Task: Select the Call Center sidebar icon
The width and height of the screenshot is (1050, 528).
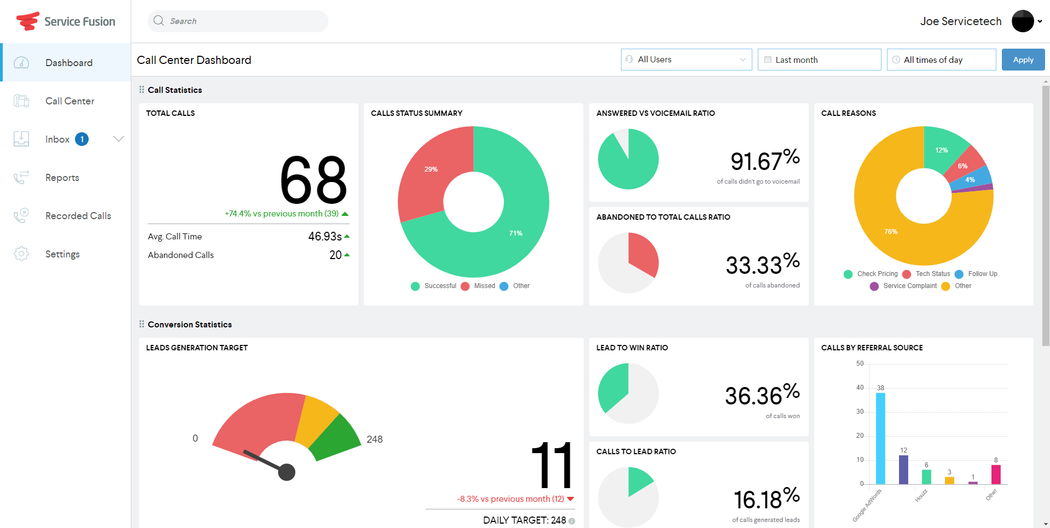Action: click(x=21, y=101)
